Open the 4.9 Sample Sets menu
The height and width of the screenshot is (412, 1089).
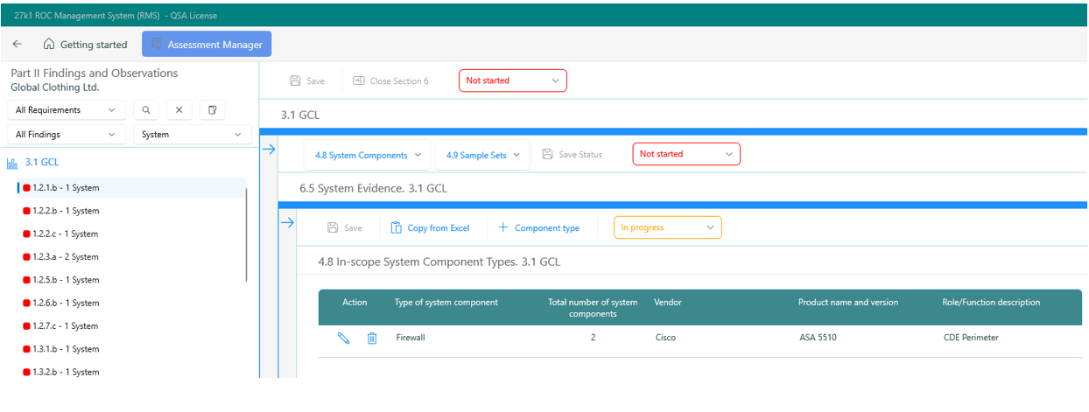tap(482, 155)
